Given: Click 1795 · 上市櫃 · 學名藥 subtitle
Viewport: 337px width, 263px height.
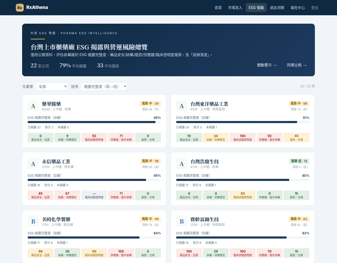Looking at the screenshot, I should point(57,225).
